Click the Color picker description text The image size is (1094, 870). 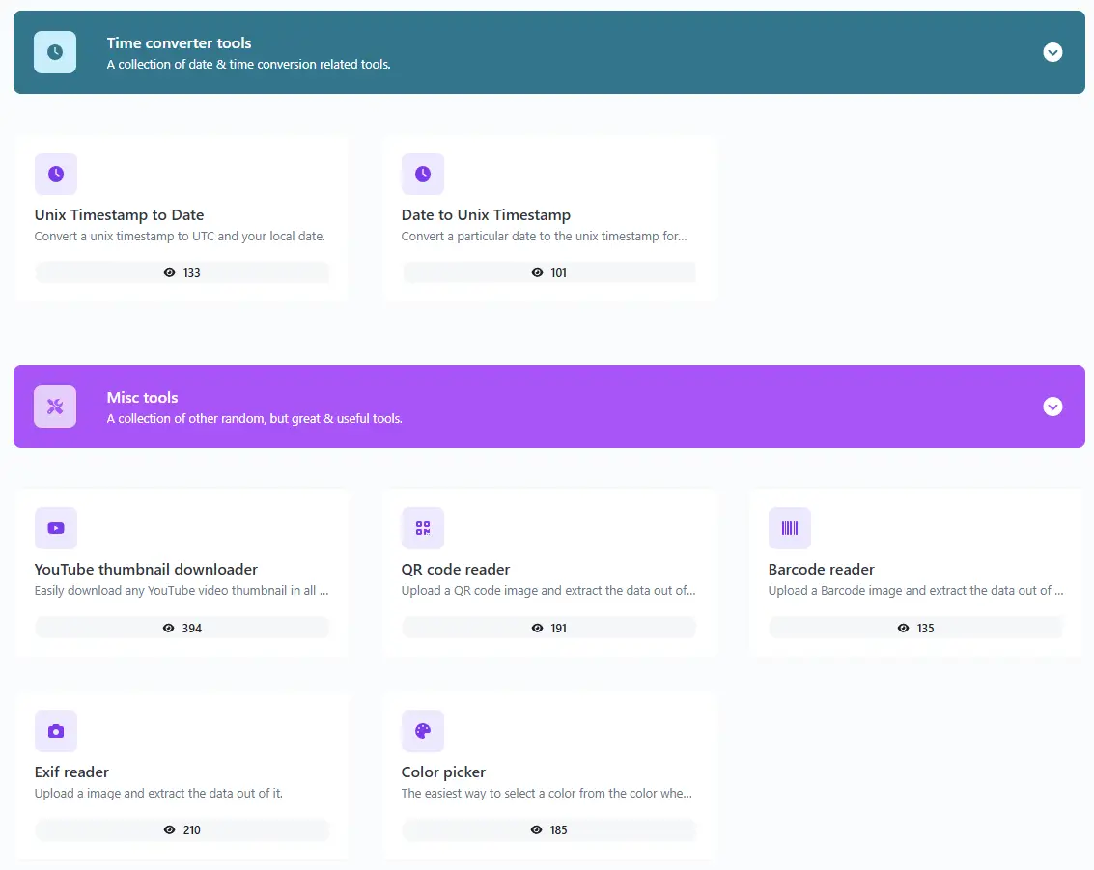click(547, 794)
